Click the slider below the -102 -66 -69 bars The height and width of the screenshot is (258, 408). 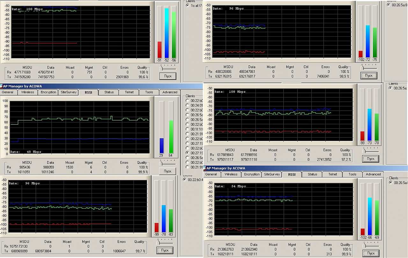[371, 244]
